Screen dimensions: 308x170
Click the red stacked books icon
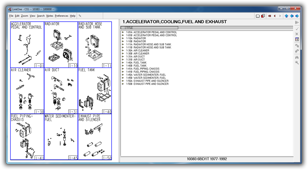(263, 16)
